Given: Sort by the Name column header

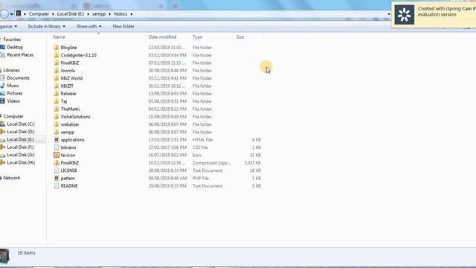Looking at the screenshot, I should click(59, 37).
